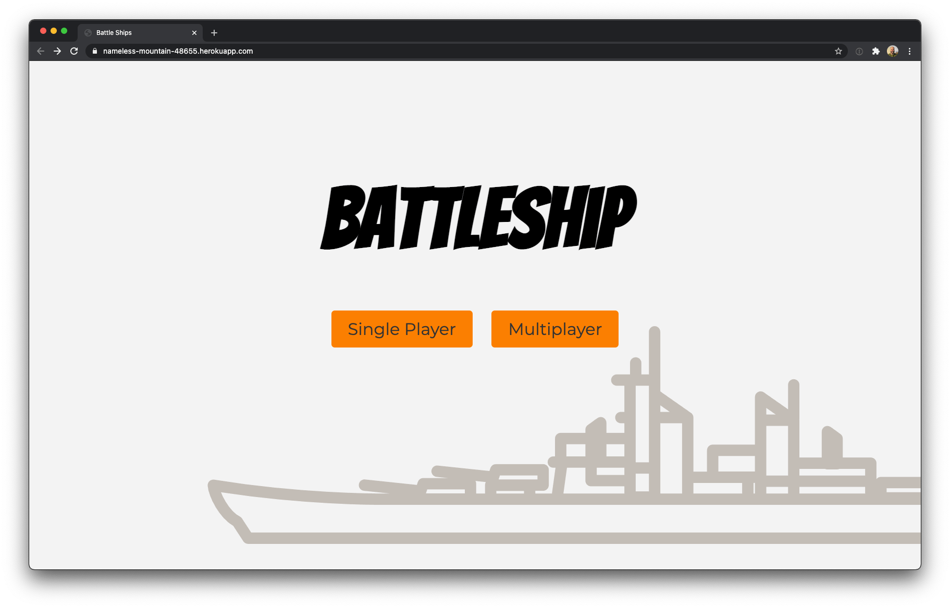The image size is (950, 608).
Task: Close the Battle Ships tab
Action: click(194, 32)
